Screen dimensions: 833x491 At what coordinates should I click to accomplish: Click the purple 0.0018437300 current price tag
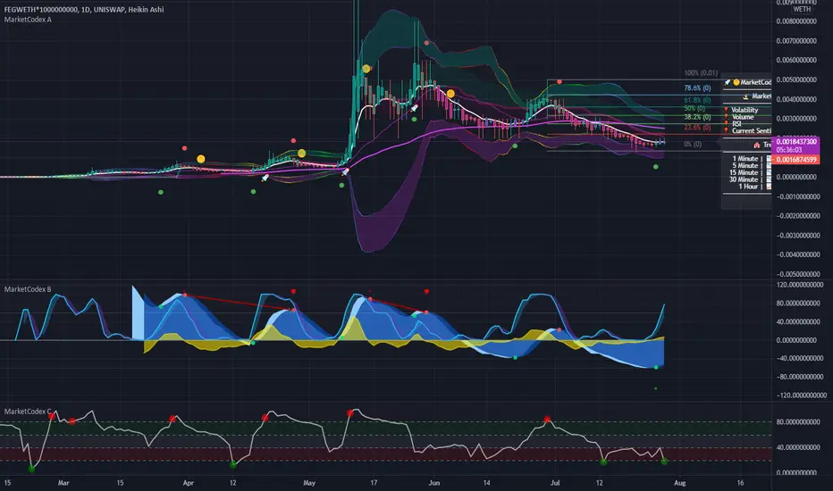pyautogui.click(x=796, y=142)
